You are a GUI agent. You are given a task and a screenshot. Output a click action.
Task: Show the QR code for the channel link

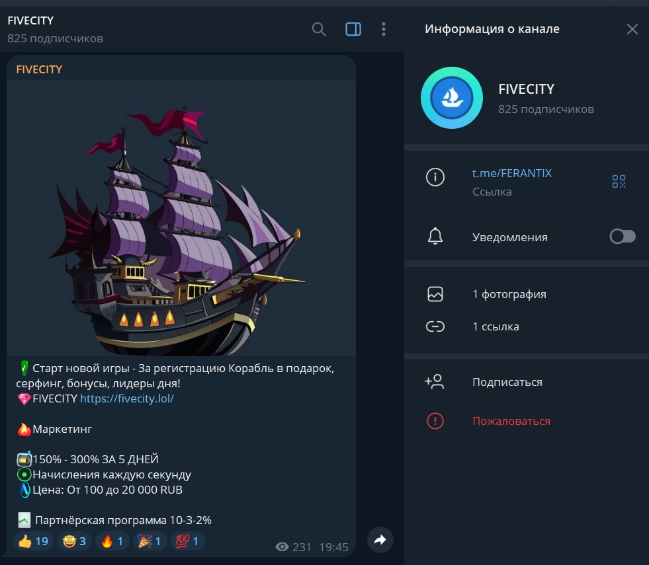[619, 182]
